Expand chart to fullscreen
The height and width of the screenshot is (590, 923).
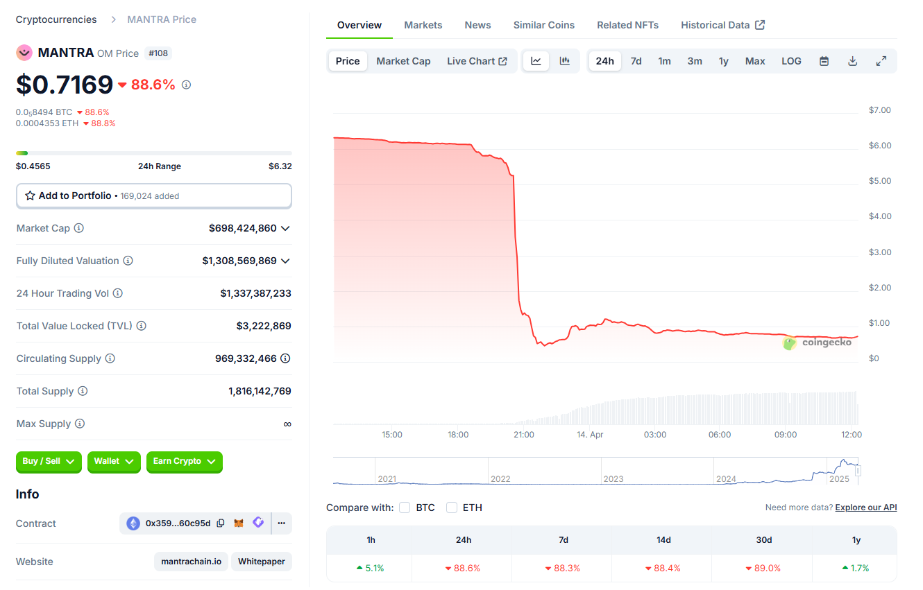881,61
